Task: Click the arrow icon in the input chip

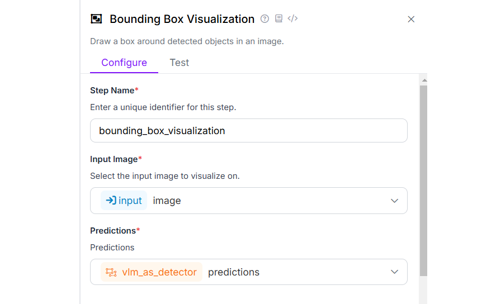Action: tap(111, 201)
